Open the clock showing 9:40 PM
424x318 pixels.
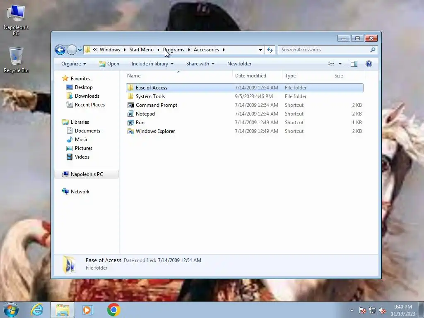[x=403, y=310]
